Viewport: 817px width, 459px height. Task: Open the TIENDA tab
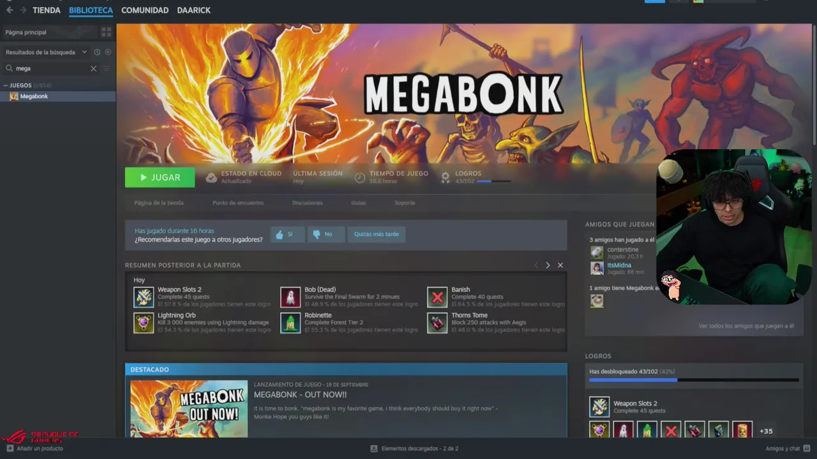[x=47, y=10]
